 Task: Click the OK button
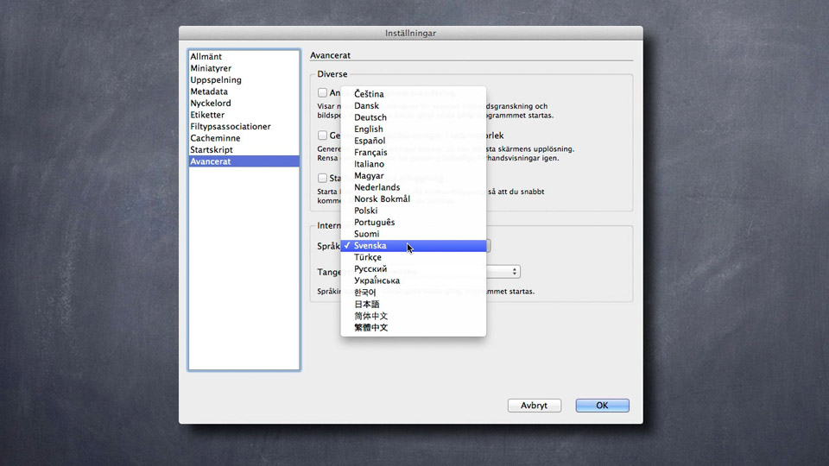602,406
